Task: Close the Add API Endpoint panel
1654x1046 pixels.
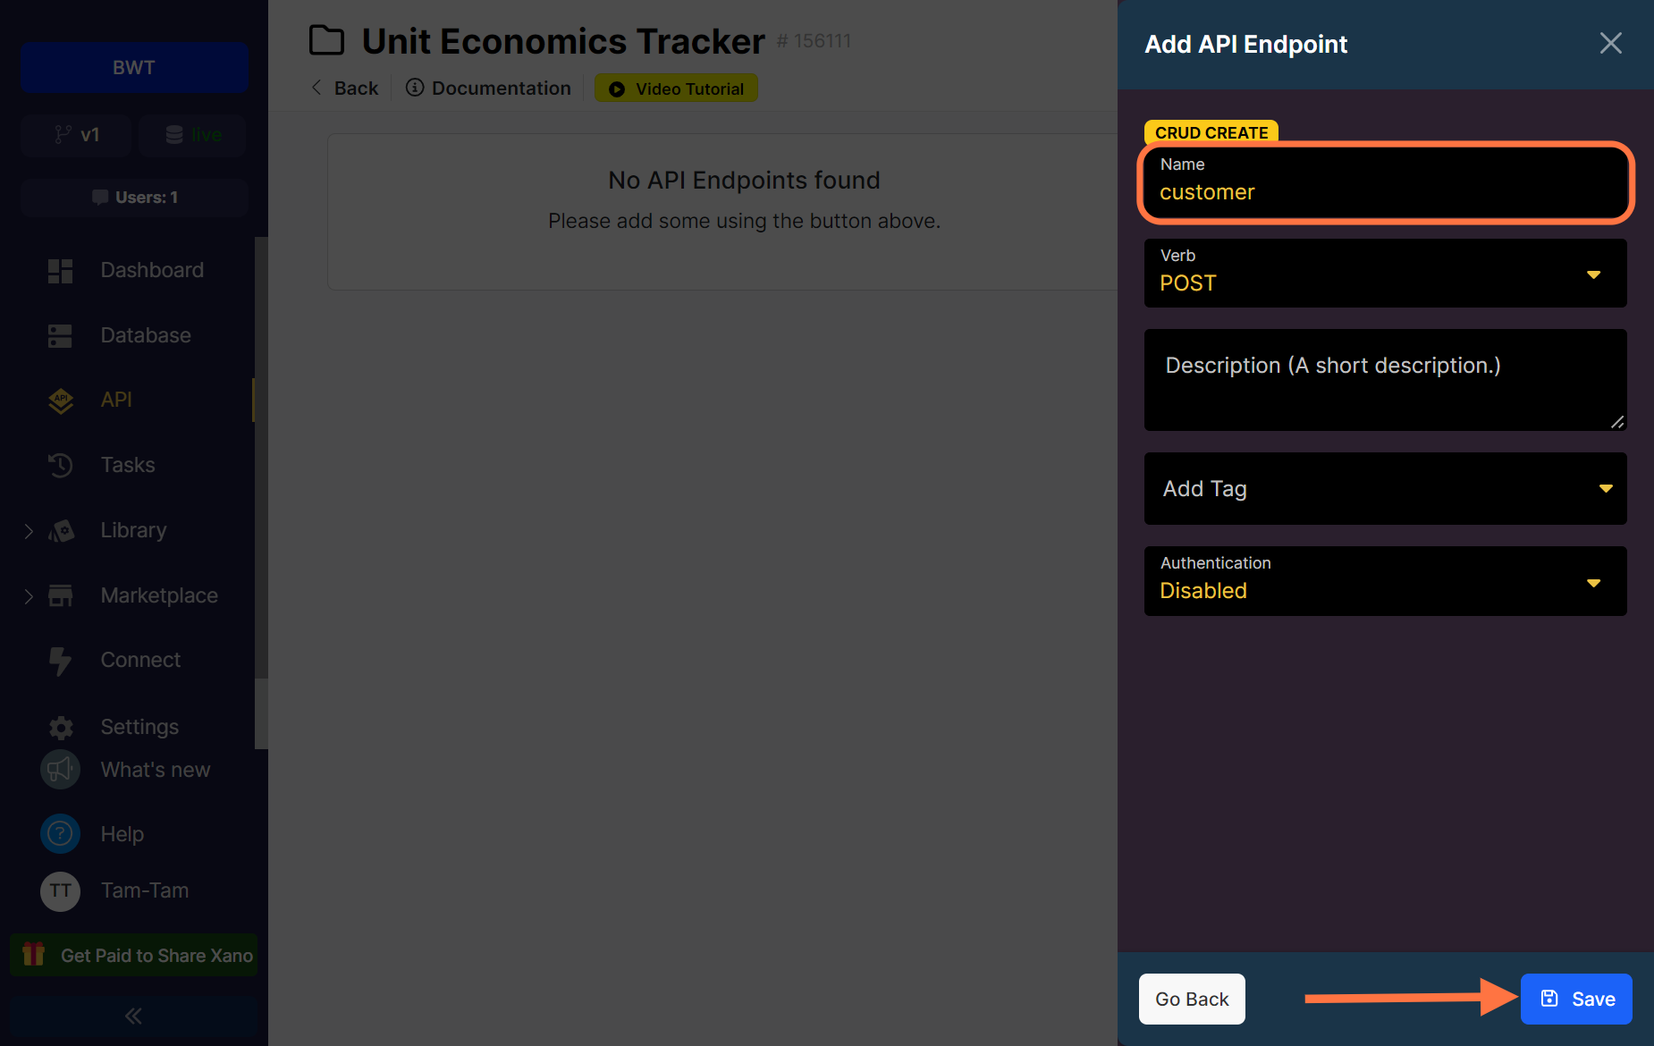Action: pyautogui.click(x=1610, y=44)
